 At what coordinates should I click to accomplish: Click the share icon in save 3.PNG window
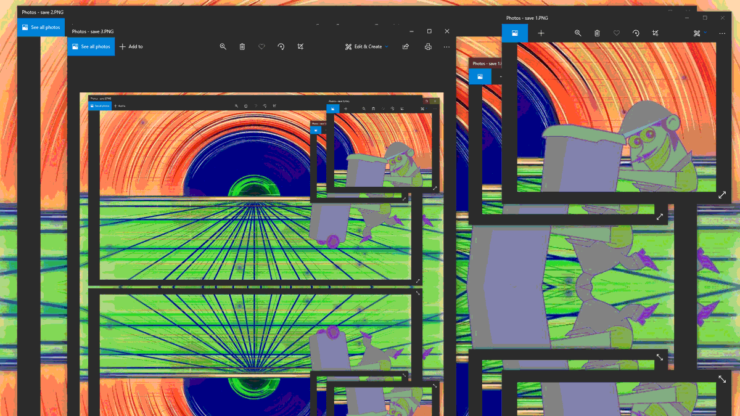(406, 46)
